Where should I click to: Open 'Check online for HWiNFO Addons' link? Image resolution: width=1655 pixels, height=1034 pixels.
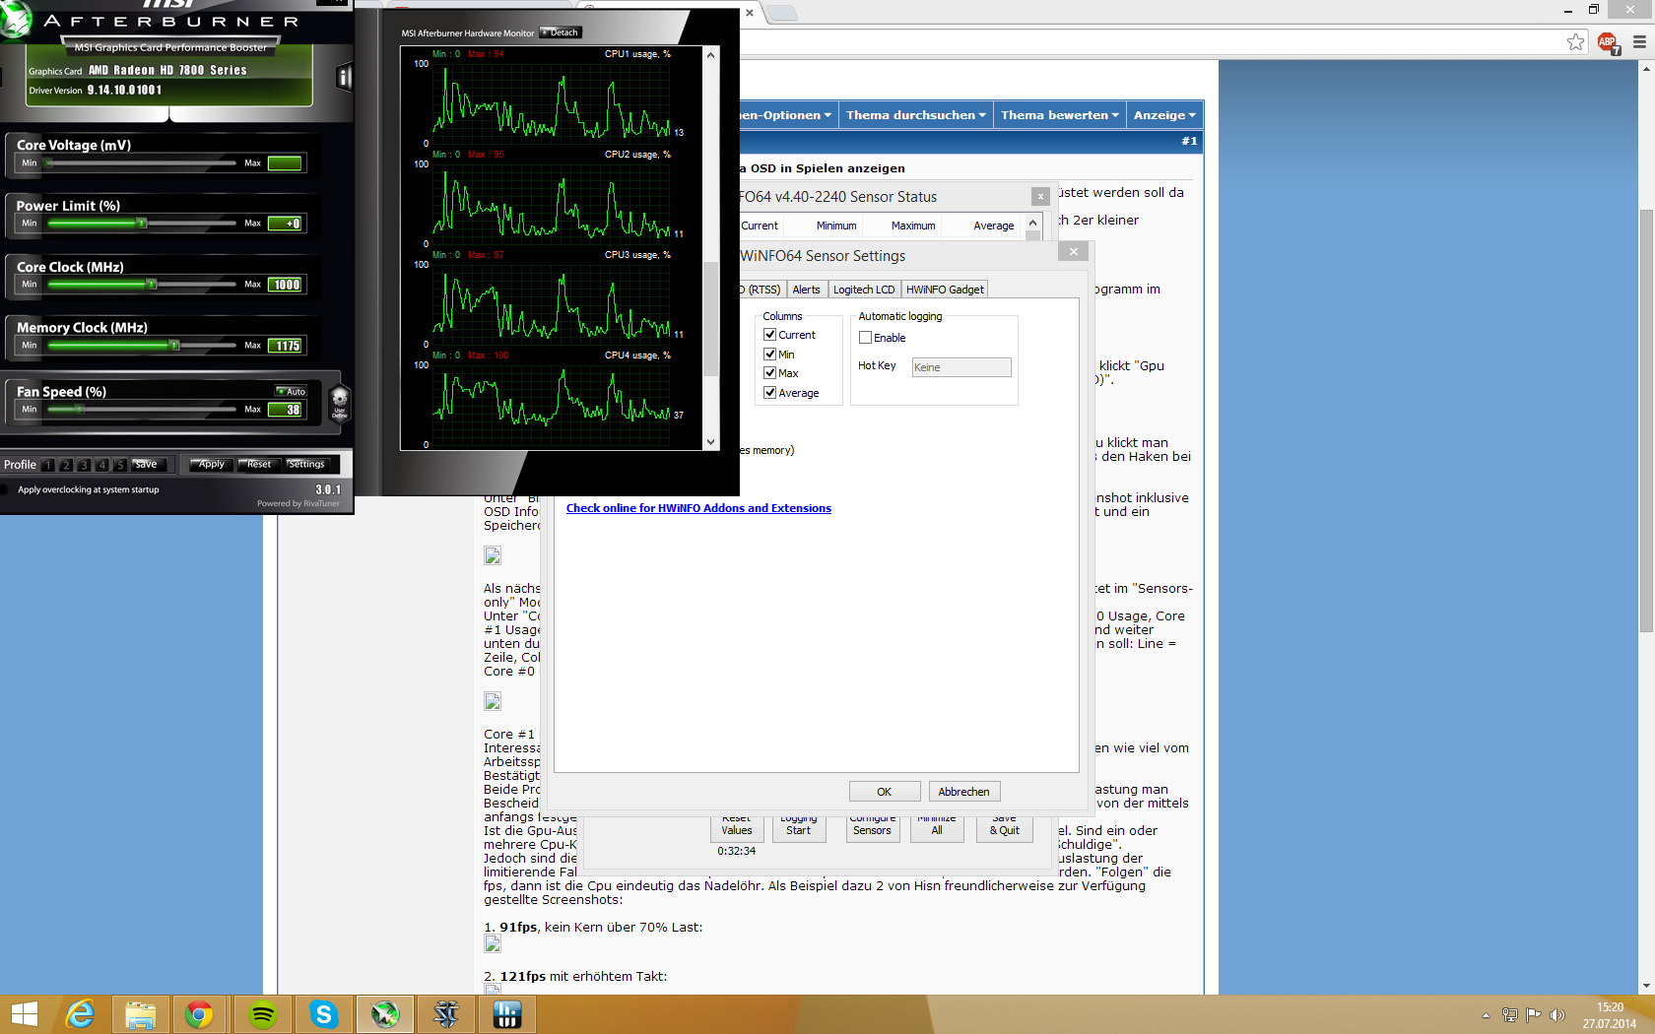698,508
